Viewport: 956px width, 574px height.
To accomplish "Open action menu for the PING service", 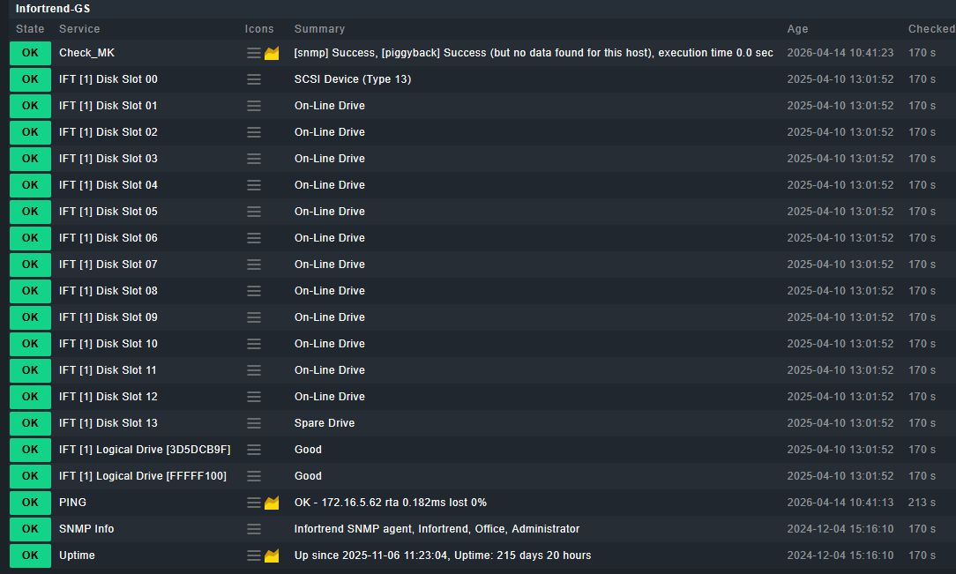I will point(254,503).
